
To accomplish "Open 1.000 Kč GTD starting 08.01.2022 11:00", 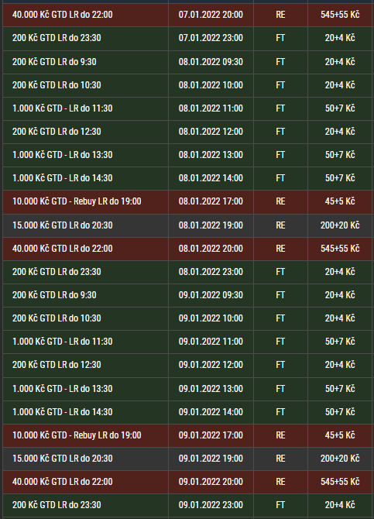I will 62,108.
